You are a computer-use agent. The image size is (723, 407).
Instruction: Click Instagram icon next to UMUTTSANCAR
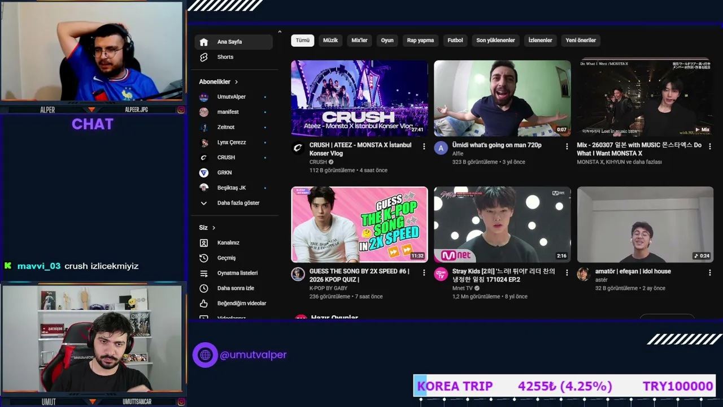181,402
